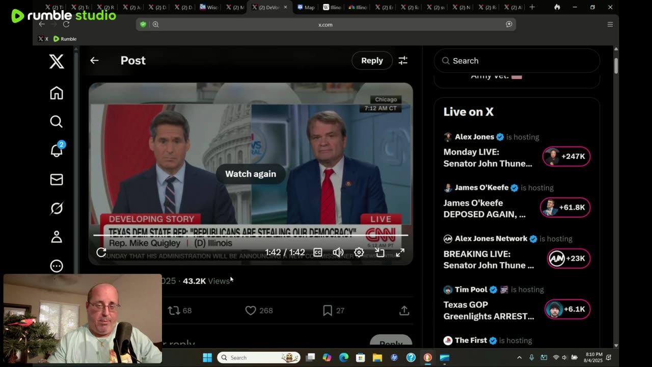Image resolution: width=652 pixels, height=367 pixels.
Task: Switch to the Map browser tab
Action: 306,7
